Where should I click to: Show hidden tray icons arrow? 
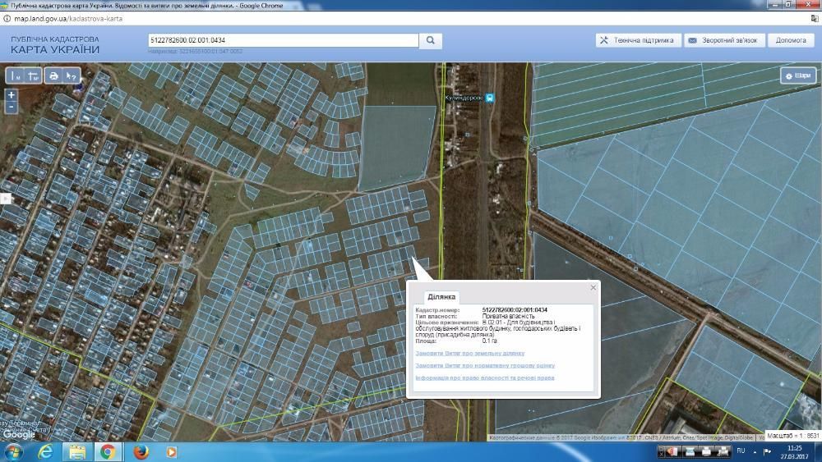click(755, 451)
